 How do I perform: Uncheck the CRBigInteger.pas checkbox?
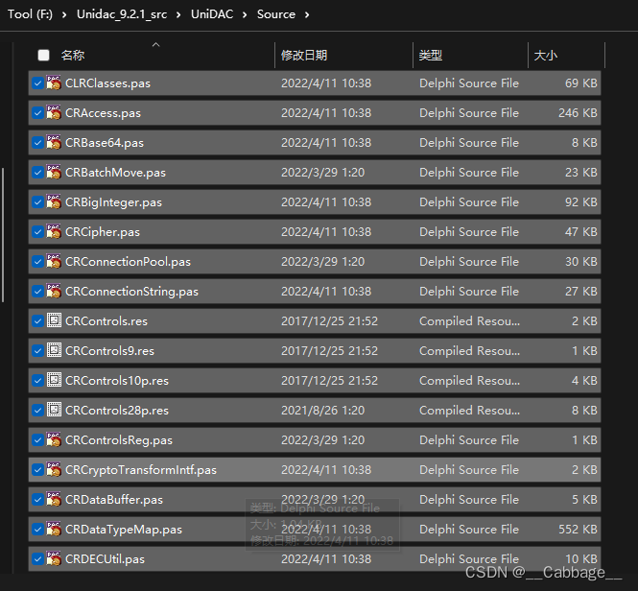coord(37,201)
